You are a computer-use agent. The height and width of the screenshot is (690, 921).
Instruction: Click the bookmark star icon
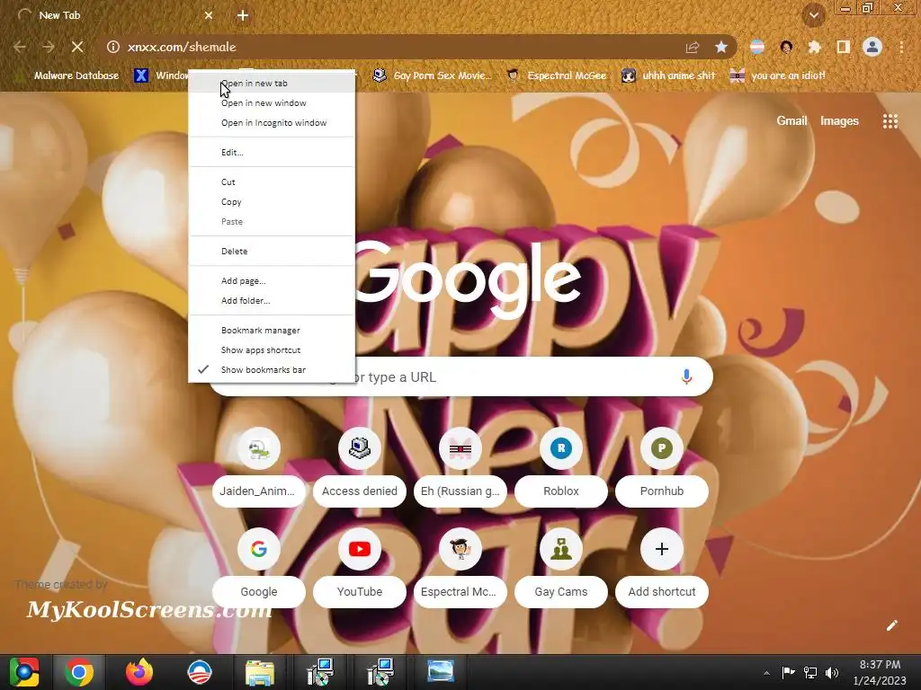point(721,47)
